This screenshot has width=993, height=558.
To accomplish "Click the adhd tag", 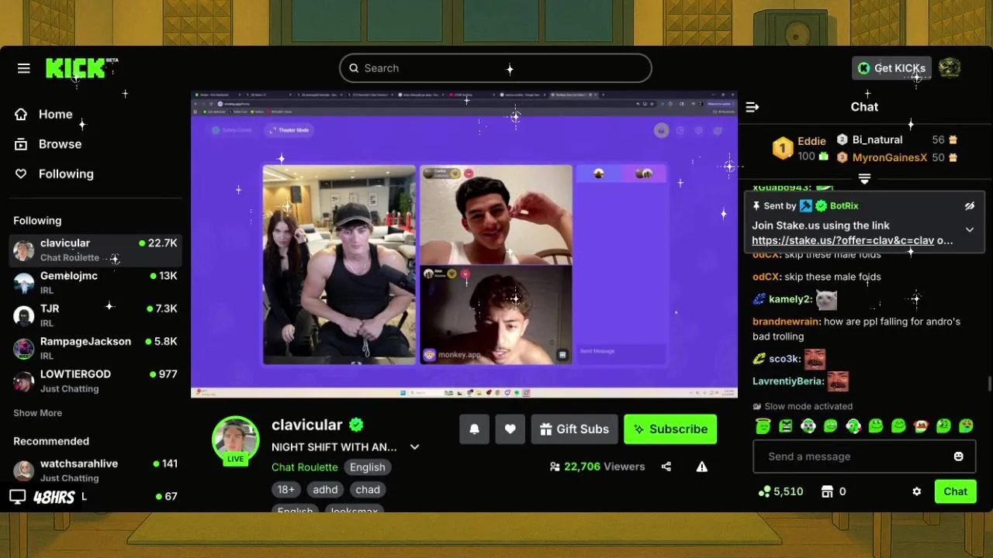I will [x=325, y=490].
